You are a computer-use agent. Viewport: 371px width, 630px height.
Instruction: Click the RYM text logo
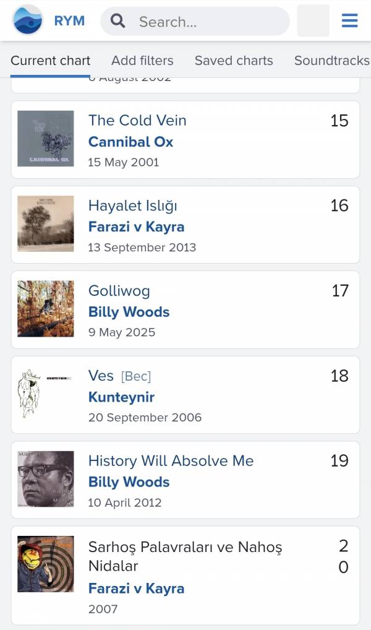[69, 21]
